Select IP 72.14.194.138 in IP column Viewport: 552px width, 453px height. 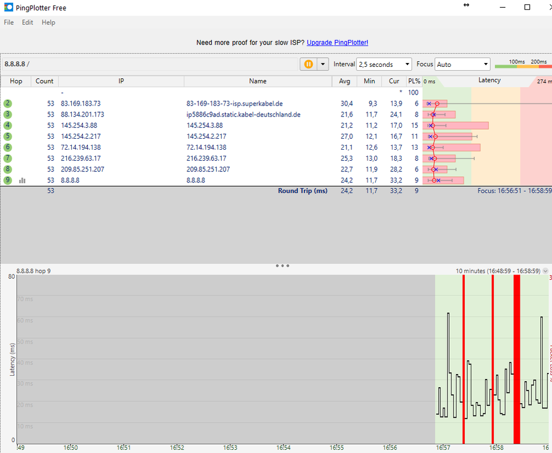click(81, 147)
